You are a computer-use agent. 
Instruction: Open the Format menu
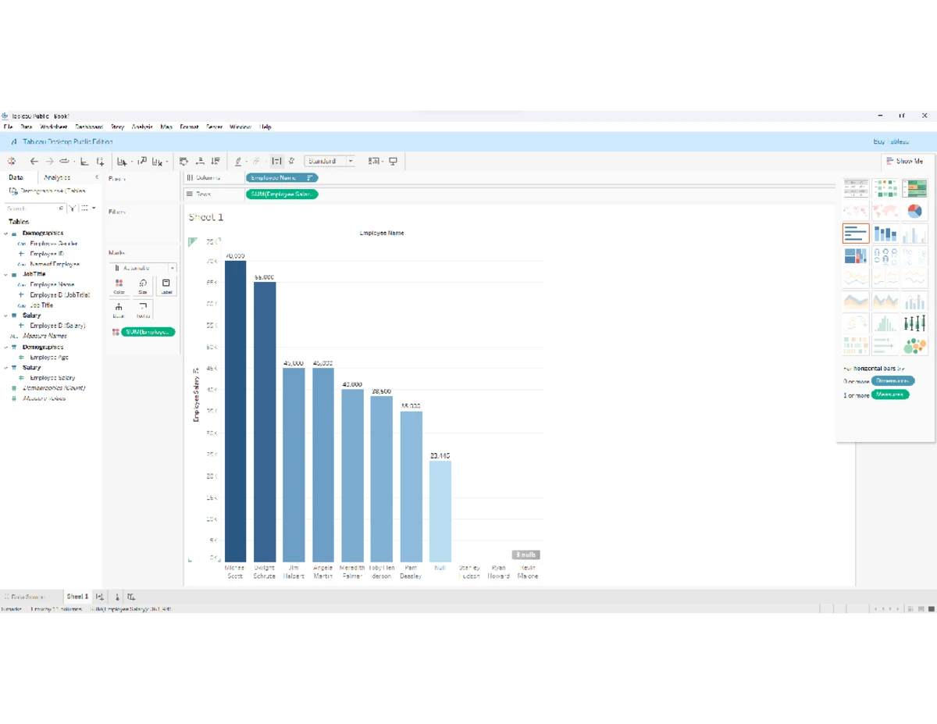pyautogui.click(x=189, y=127)
